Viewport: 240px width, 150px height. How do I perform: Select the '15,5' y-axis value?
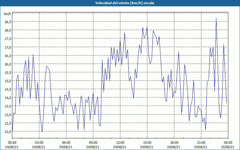click(8, 73)
